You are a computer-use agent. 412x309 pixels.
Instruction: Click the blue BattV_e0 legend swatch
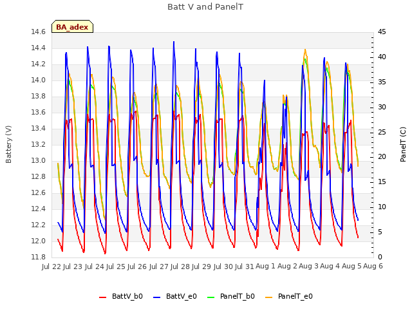[156, 297]
